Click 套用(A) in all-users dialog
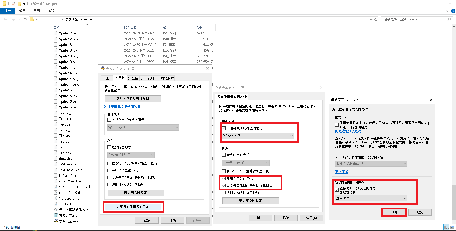 coord(312,218)
